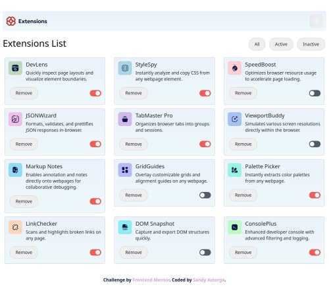
Task: Show Inactive extensions filter
Action: (311, 44)
